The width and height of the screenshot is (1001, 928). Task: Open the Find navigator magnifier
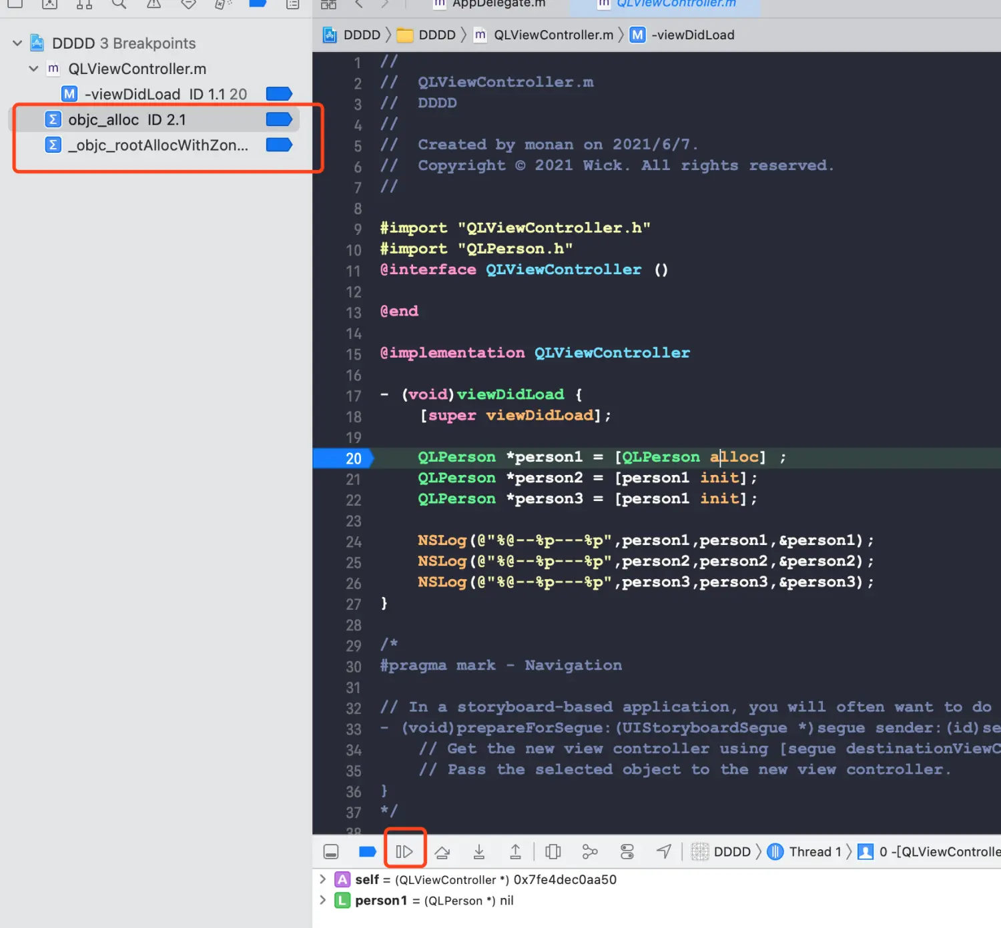click(119, 3)
